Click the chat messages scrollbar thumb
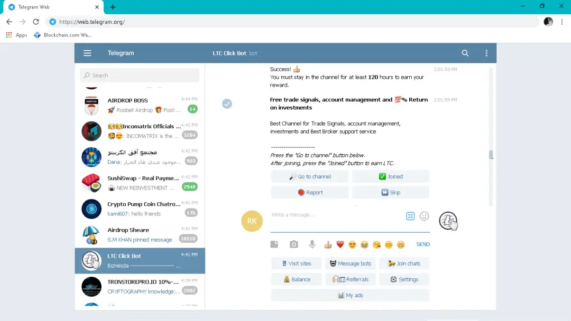 [x=491, y=155]
